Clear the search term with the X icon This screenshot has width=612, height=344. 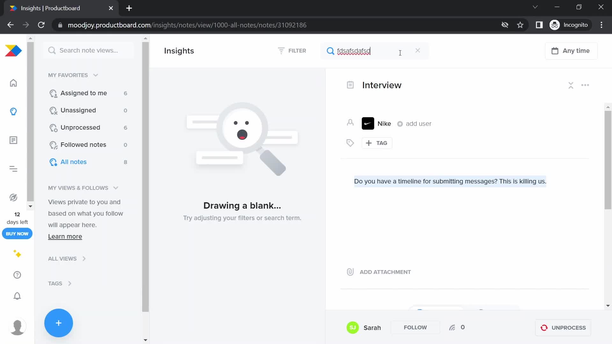(x=417, y=50)
